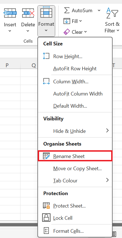Click the AutoSum label
This screenshot has height=238, width=122.
point(82,11)
